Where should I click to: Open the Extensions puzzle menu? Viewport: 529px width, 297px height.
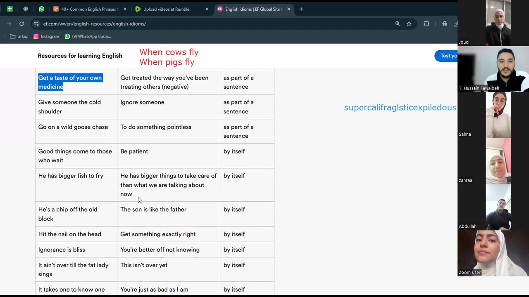pos(426,24)
